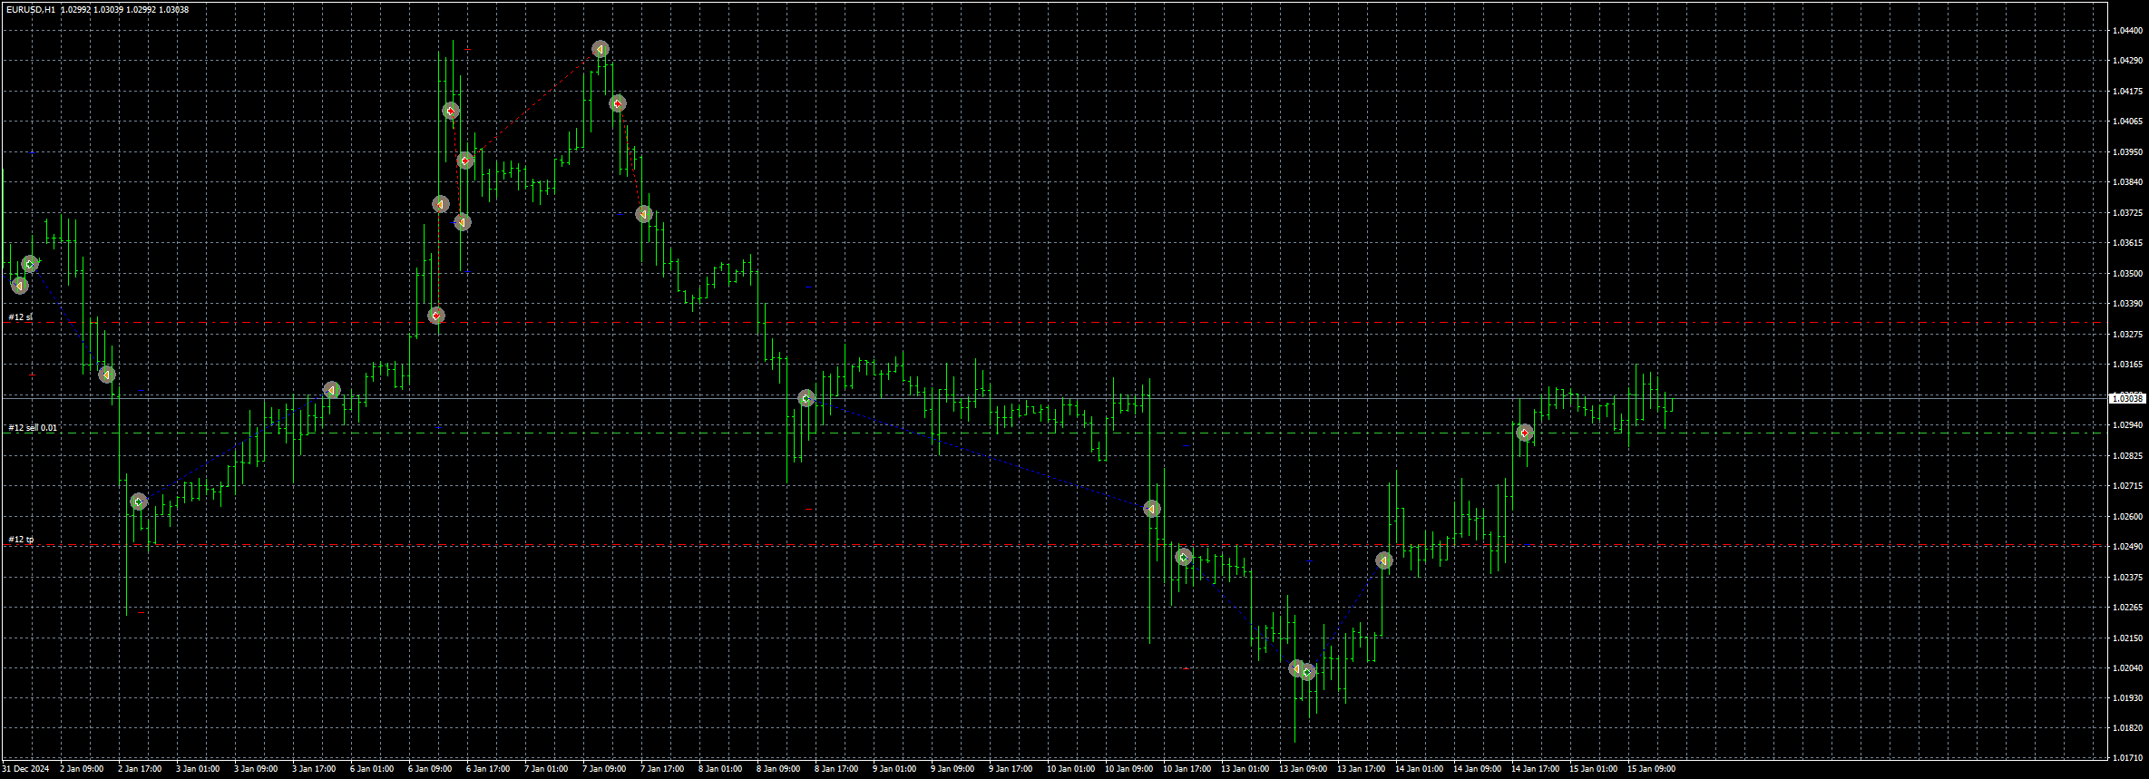The width and height of the screenshot is (2149, 779).
Task: Click the EURUSD,H1 chart title text
Action: pyautogui.click(x=30, y=10)
